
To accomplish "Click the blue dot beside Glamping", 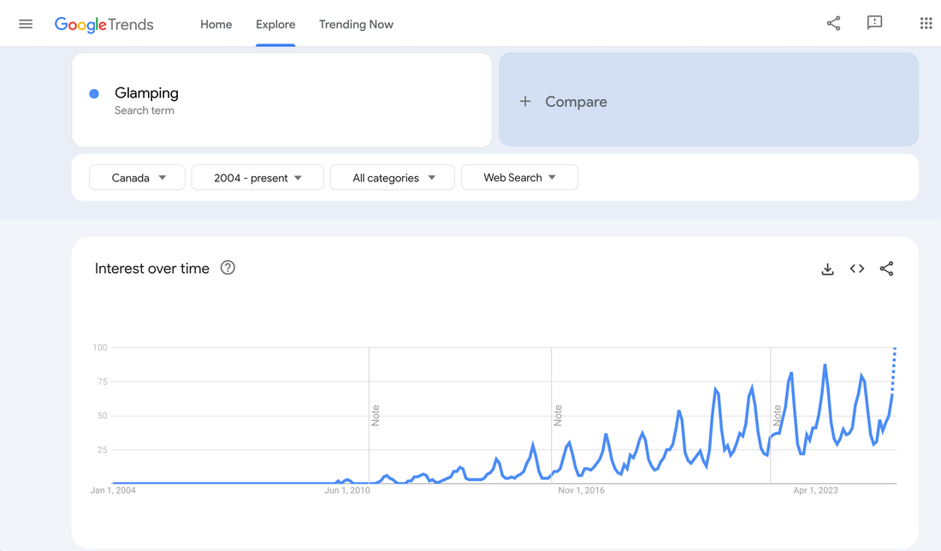I will coord(94,93).
